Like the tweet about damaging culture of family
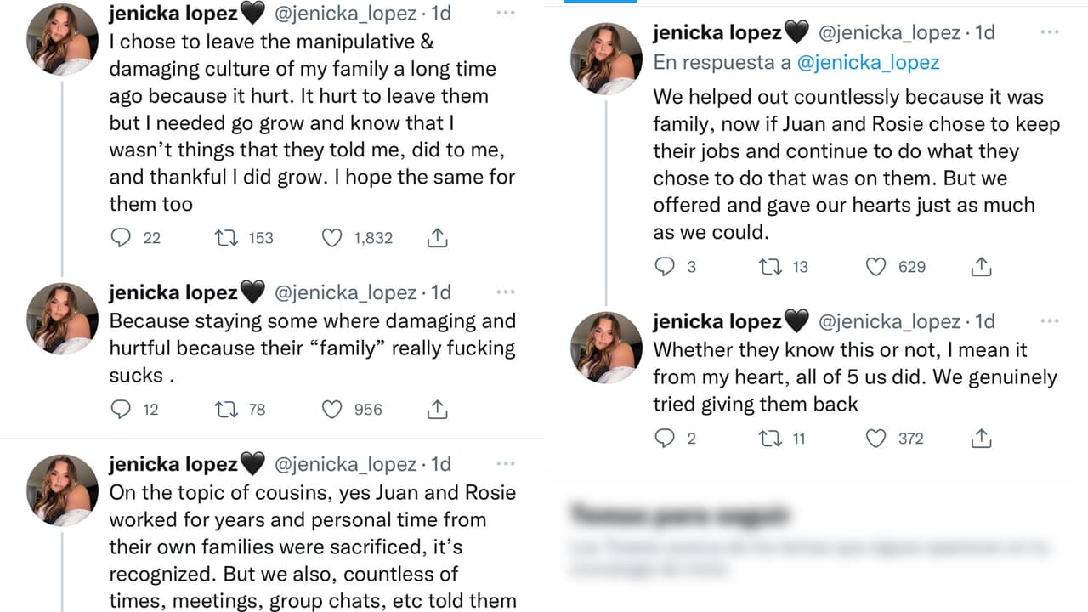 [x=331, y=238]
